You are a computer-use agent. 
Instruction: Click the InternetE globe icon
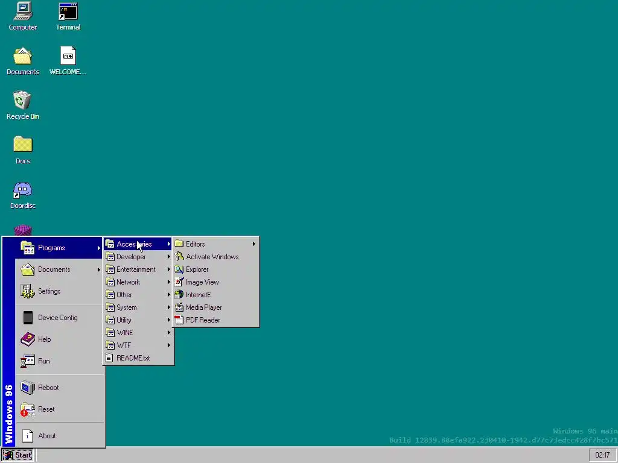tap(179, 294)
